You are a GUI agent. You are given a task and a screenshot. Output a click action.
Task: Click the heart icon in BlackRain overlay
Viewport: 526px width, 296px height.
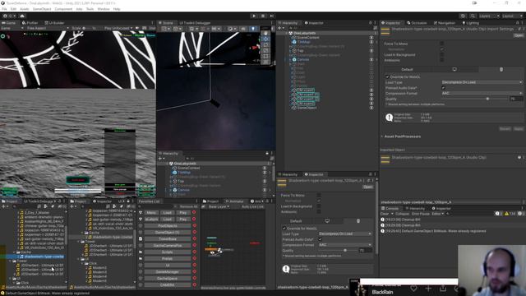tap(413, 289)
